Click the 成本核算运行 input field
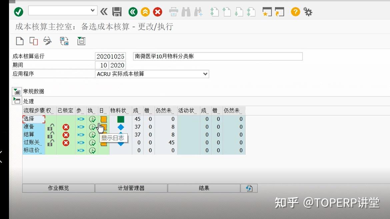 pyautogui.click(x=110, y=56)
